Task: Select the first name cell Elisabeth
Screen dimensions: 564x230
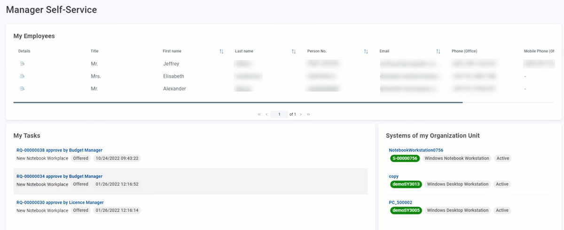Action: point(173,76)
